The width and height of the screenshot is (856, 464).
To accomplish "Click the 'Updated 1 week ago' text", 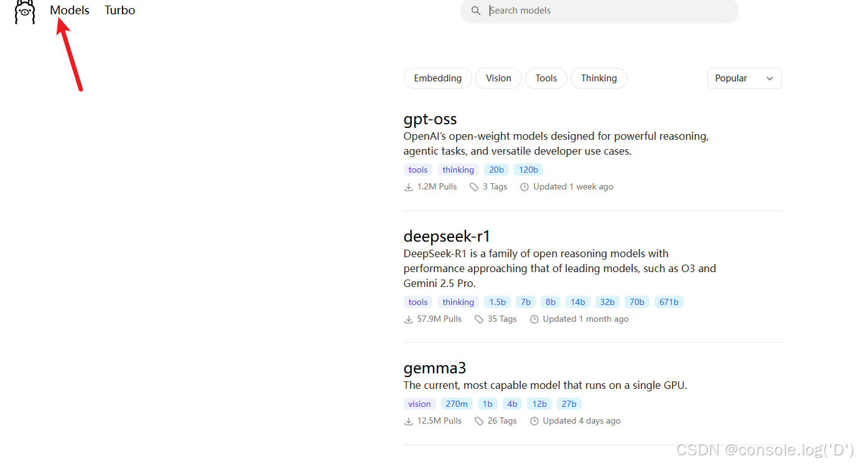I will (x=574, y=187).
